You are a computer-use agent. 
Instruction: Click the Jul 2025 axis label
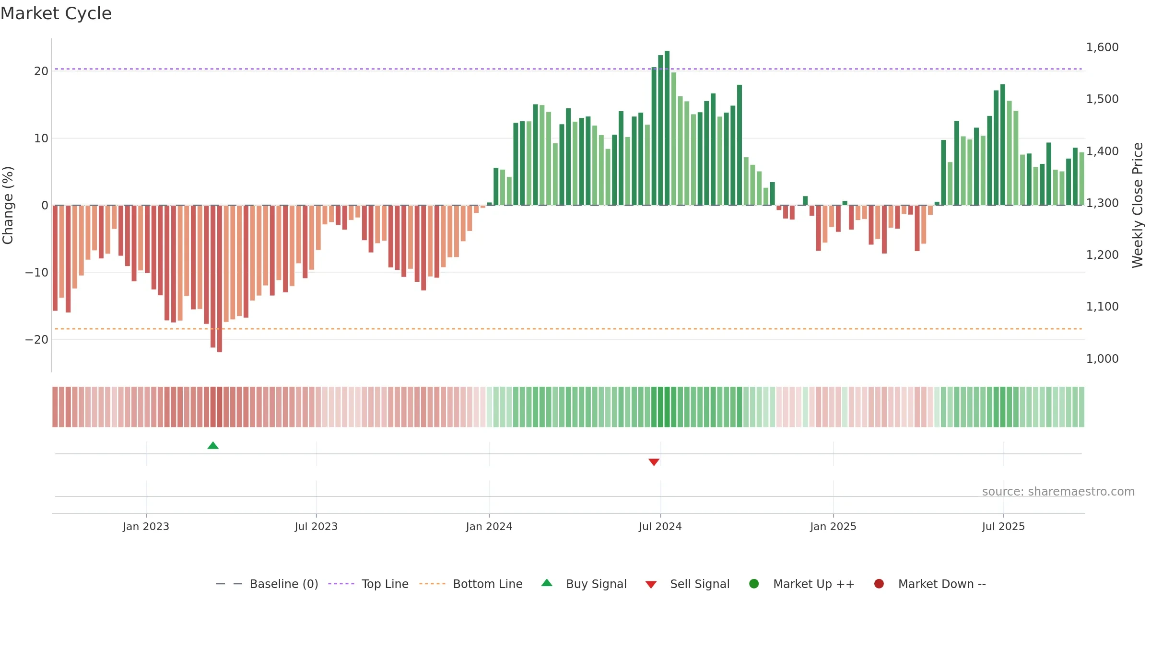click(1003, 526)
